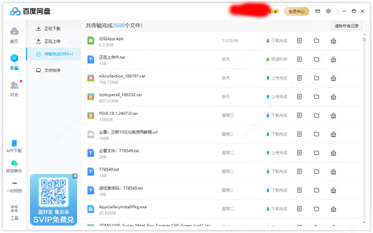Close the SVIP QR code promo banner
This screenshot has height=233, width=373.
click(x=75, y=176)
